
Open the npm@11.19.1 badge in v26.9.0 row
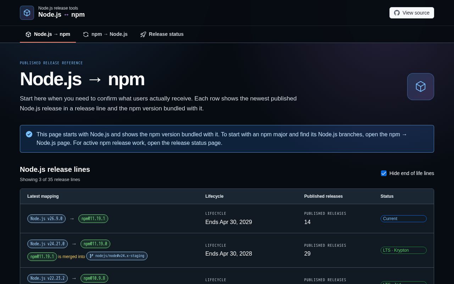point(93,219)
